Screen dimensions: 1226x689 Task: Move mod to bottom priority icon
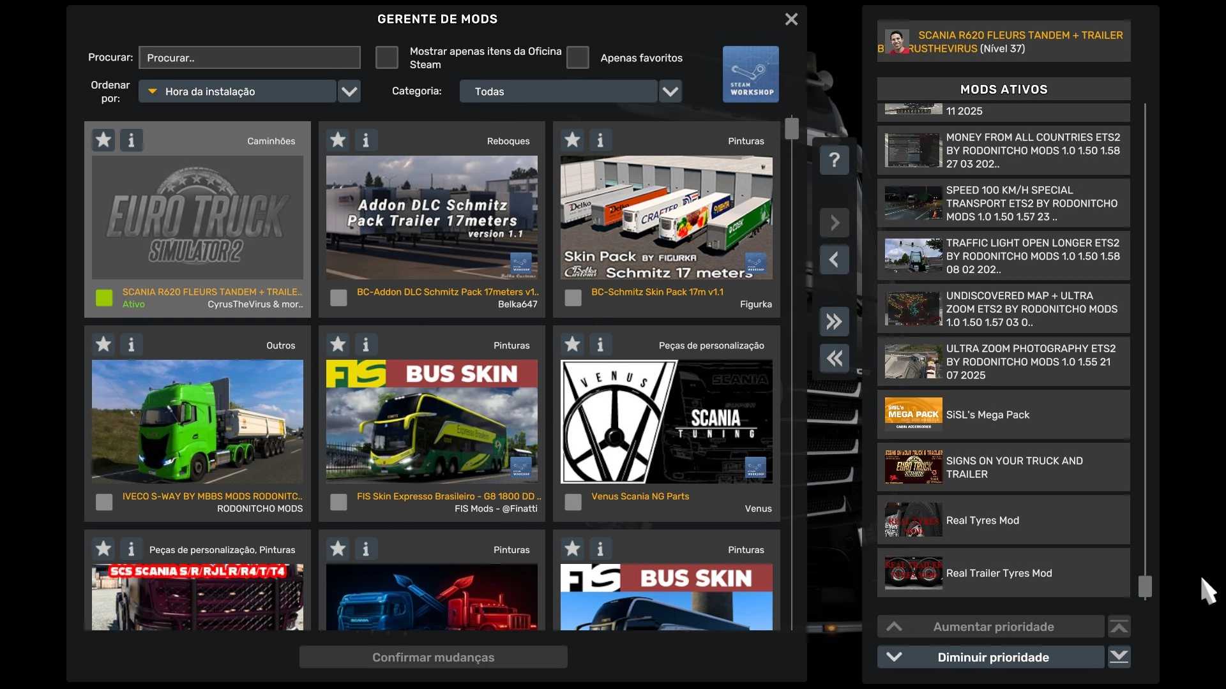tap(1119, 657)
